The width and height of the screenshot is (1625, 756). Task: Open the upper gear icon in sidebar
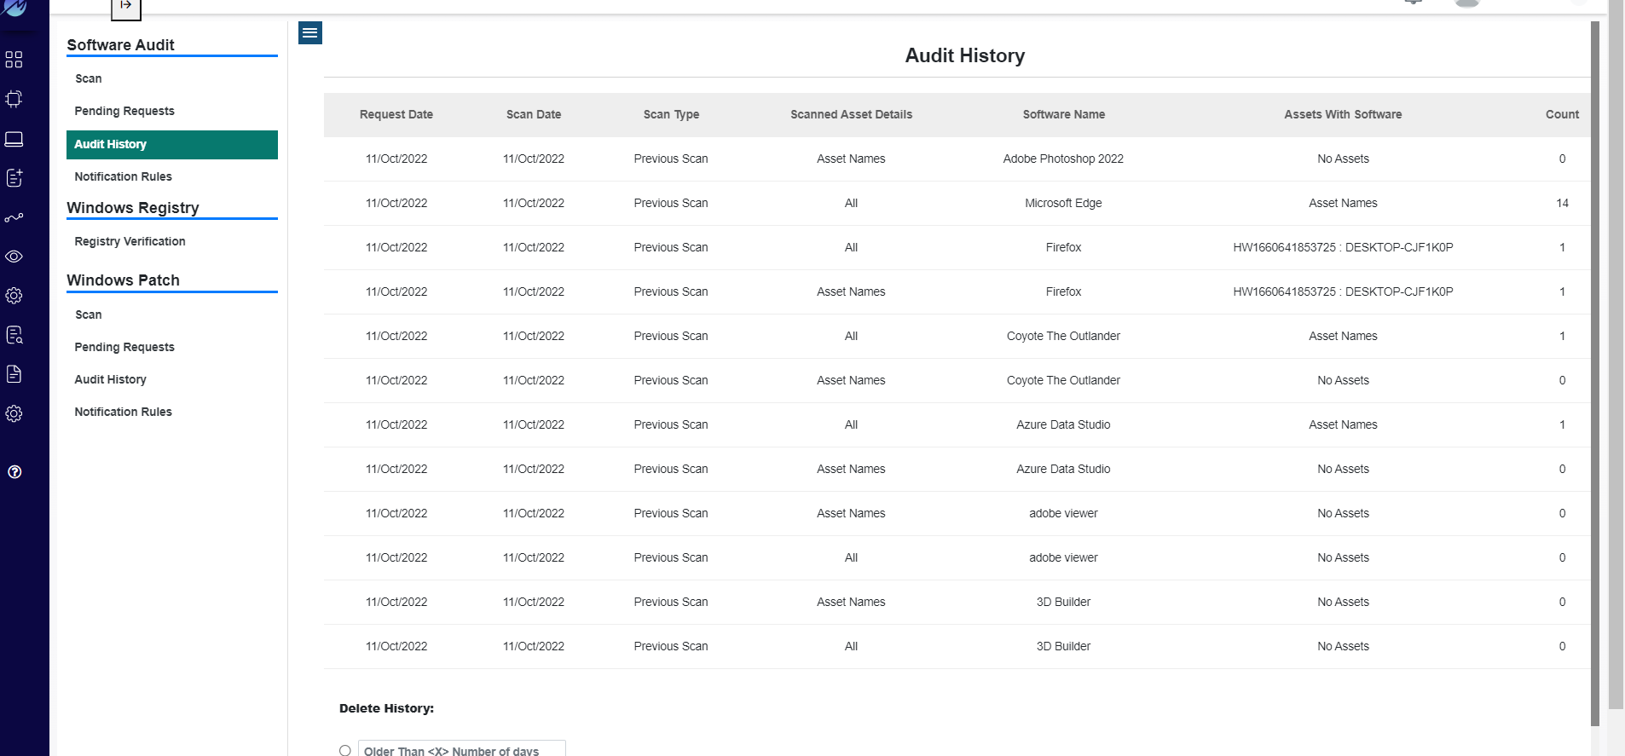(x=14, y=296)
